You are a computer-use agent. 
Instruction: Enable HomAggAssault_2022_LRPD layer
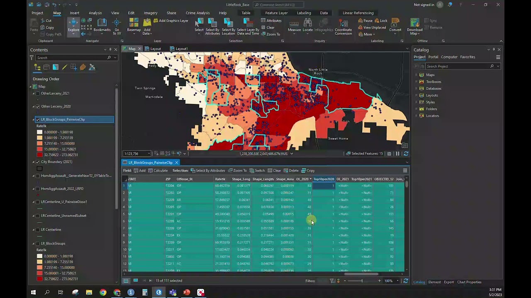[38, 189]
